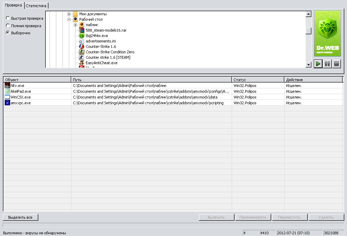Sort by Путь column header
347x236 pixels.
151,79
